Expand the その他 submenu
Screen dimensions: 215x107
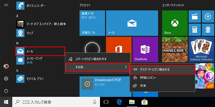coord(98,67)
